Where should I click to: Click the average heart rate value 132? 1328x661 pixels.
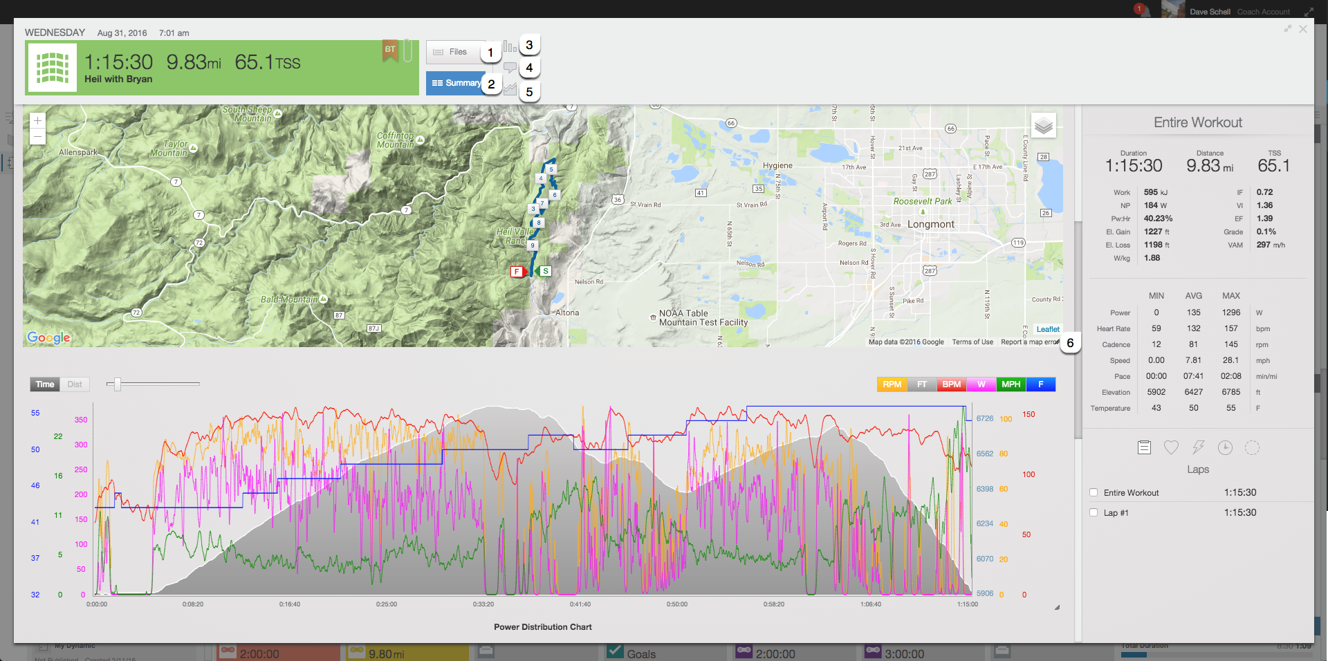[x=1194, y=328]
